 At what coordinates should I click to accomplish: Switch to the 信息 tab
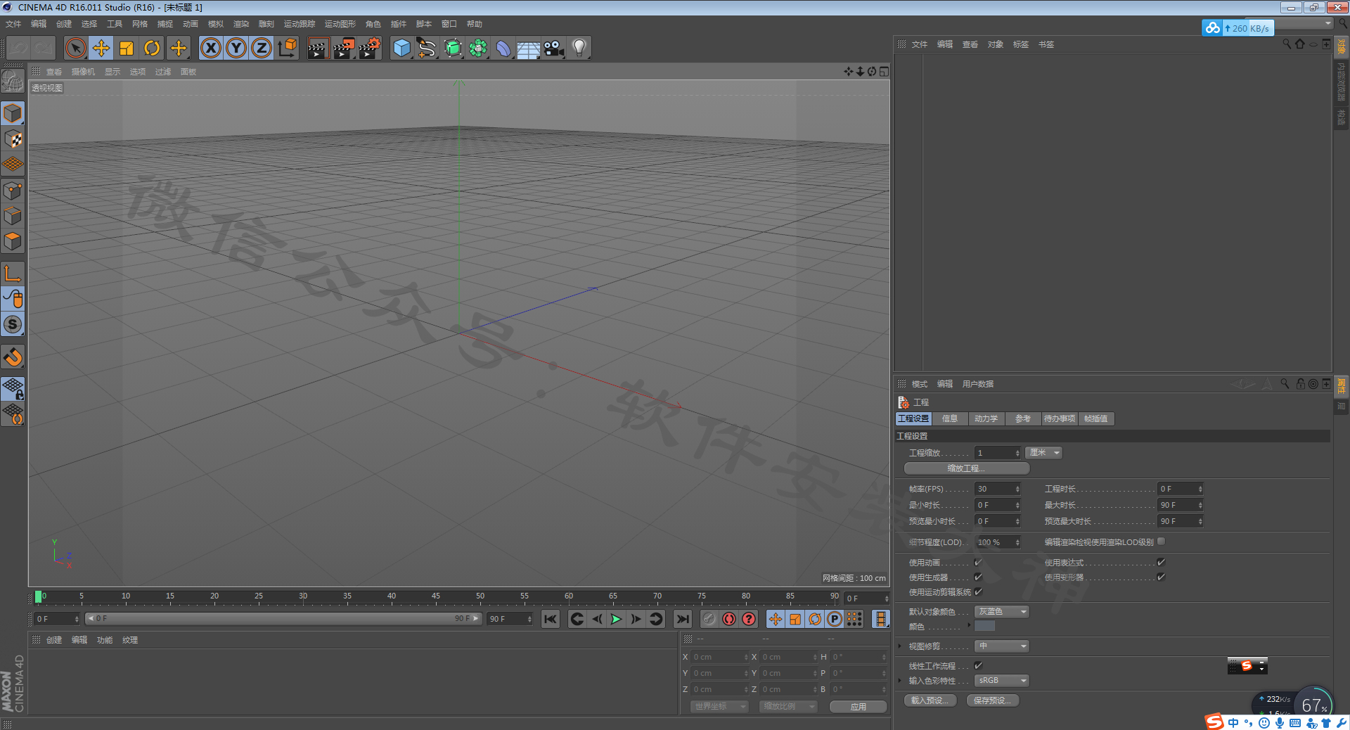950,418
